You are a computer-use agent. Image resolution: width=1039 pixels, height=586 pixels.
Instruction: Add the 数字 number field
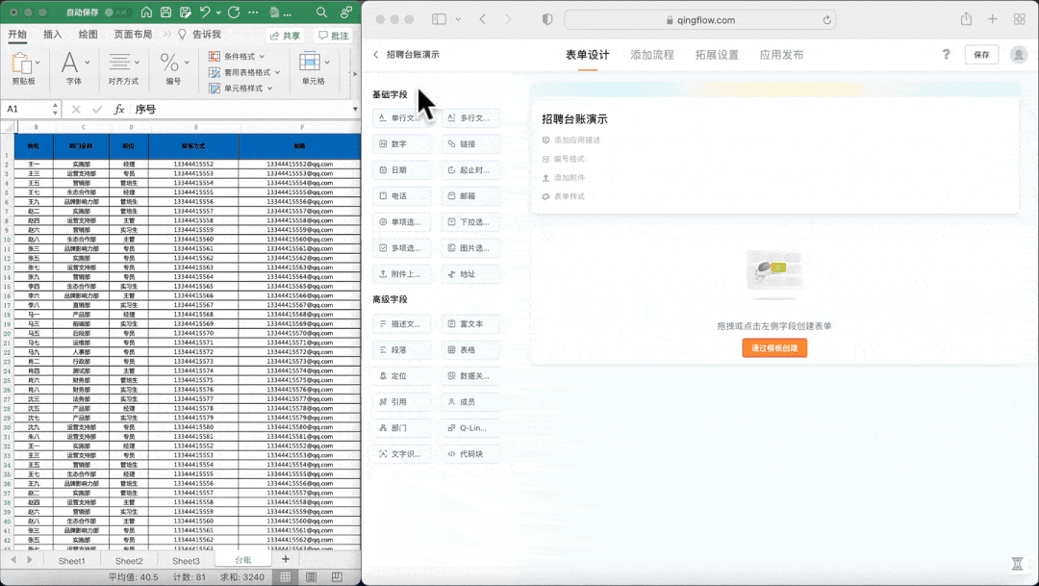(401, 143)
